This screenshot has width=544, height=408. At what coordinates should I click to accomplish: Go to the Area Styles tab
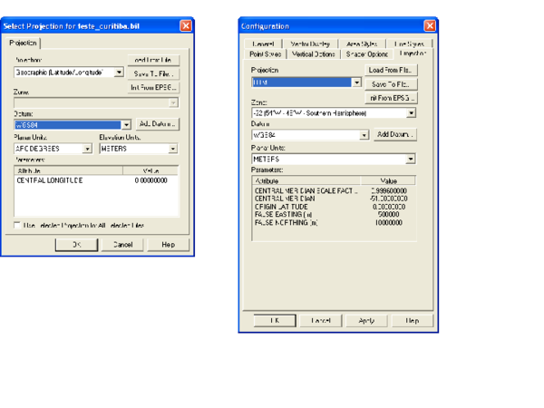point(362,44)
